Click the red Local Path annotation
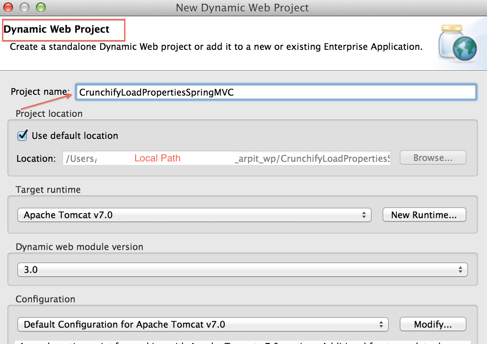 coord(157,158)
